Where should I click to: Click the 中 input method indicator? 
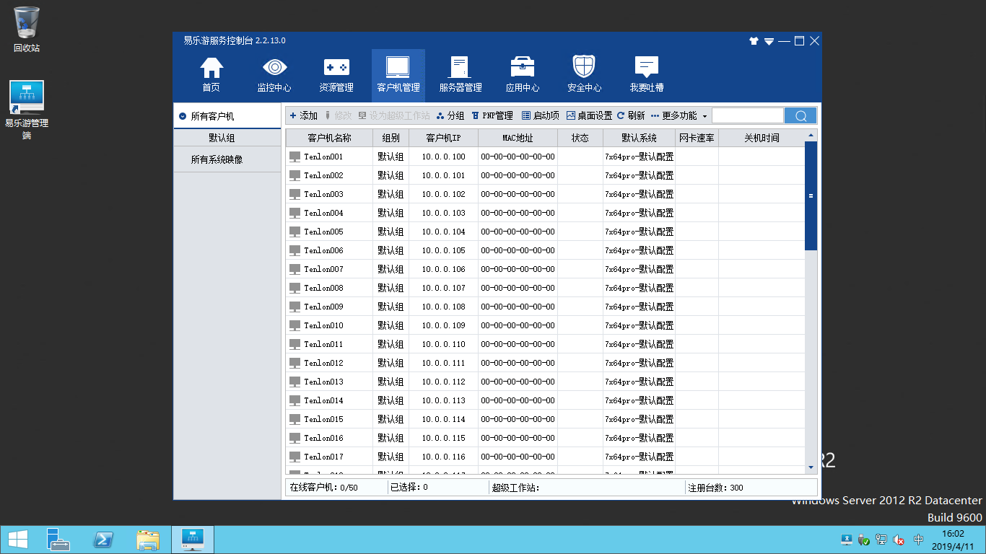[x=918, y=540]
